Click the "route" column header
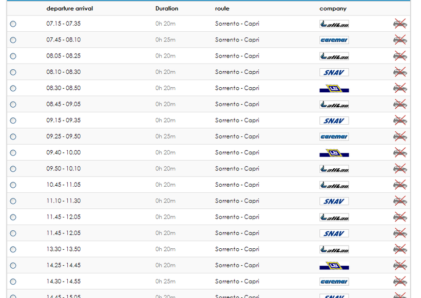Screen dimensions: 421x298 click(x=222, y=9)
